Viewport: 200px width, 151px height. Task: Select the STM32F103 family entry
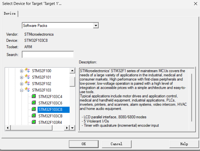coord(42,90)
